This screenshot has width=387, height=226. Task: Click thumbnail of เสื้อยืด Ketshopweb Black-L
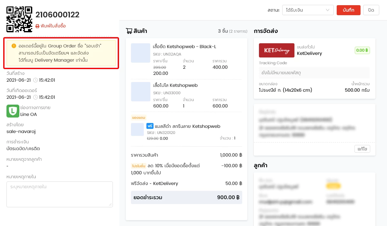click(x=141, y=53)
